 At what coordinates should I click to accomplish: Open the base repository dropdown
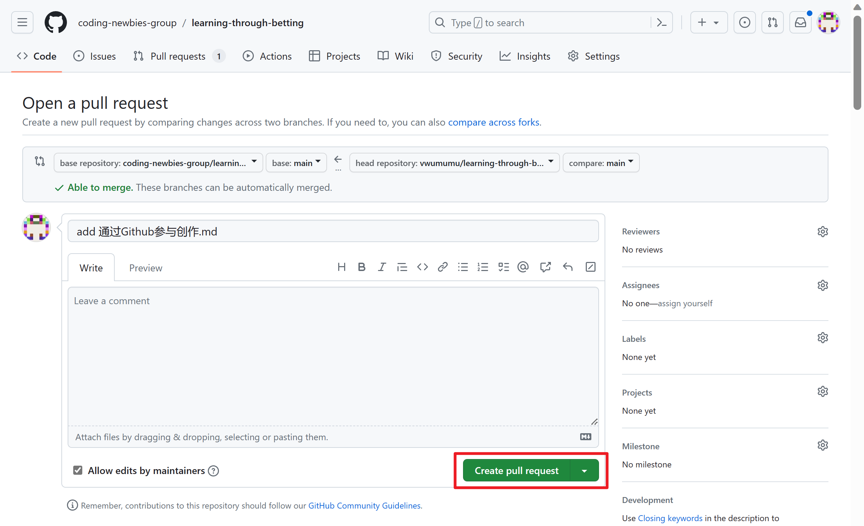(x=158, y=163)
